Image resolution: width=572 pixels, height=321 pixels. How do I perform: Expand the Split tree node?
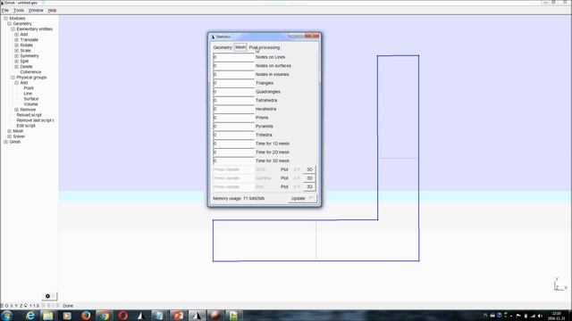17,62
